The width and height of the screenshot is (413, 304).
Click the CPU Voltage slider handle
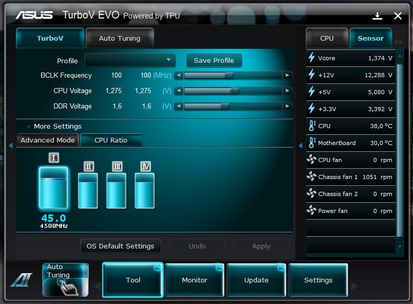(x=235, y=91)
